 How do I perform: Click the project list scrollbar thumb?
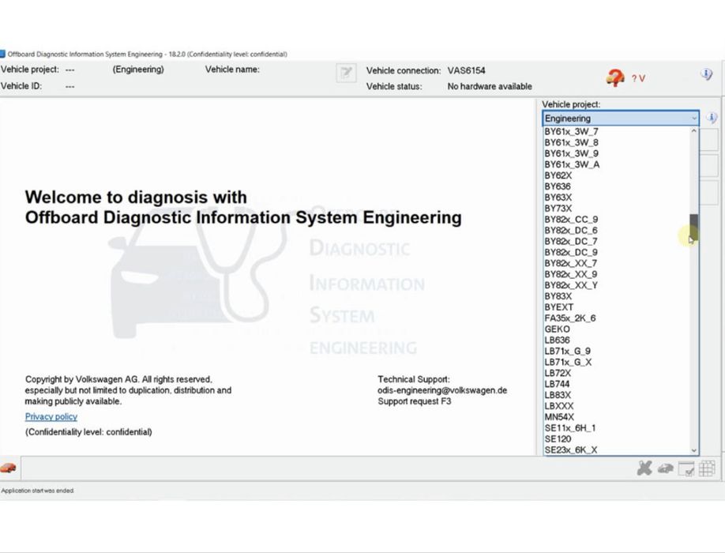693,227
